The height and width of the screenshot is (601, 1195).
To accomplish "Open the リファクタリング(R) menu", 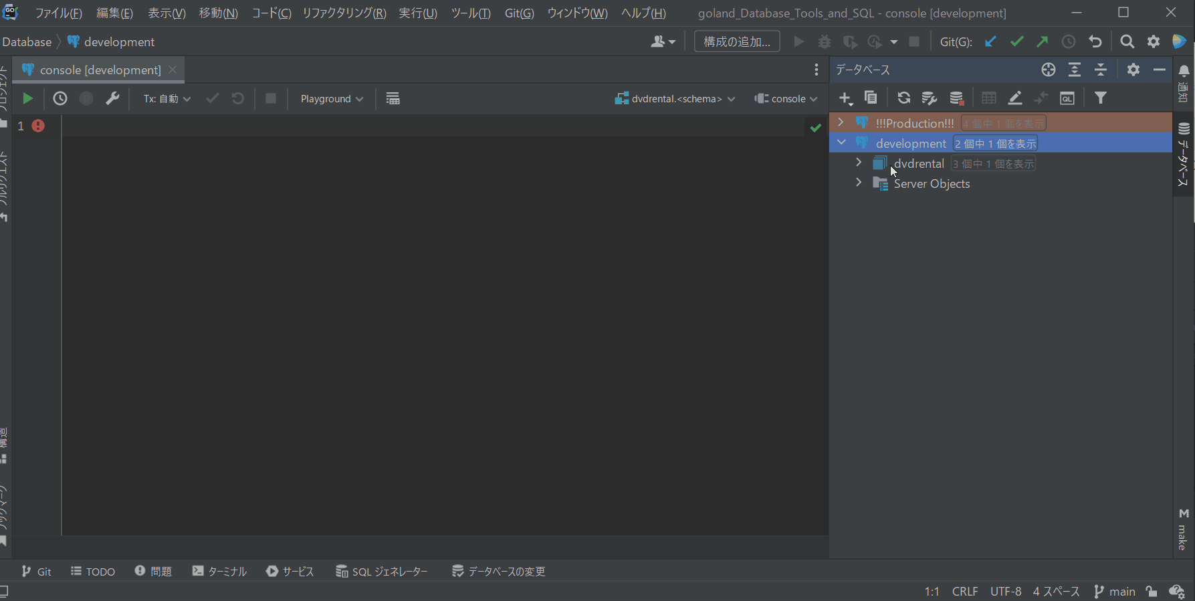I will (x=344, y=13).
